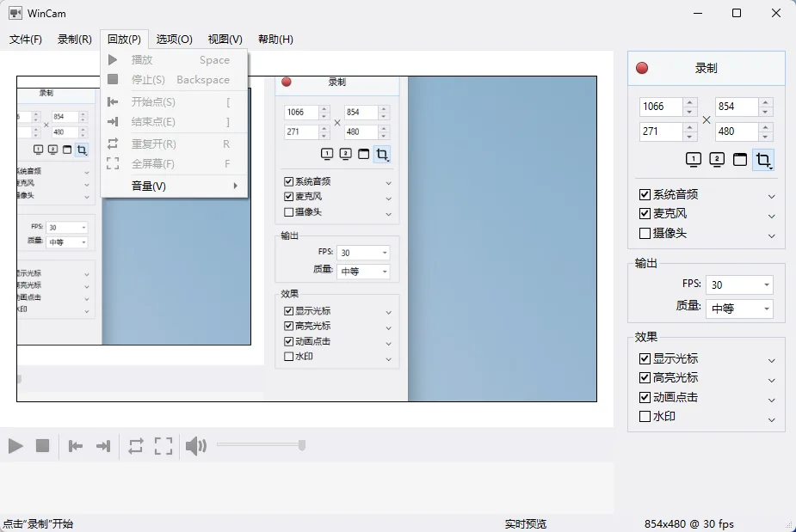Select monitor 2 capture icon in right panel
The image size is (796, 532).
(x=717, y=160)
